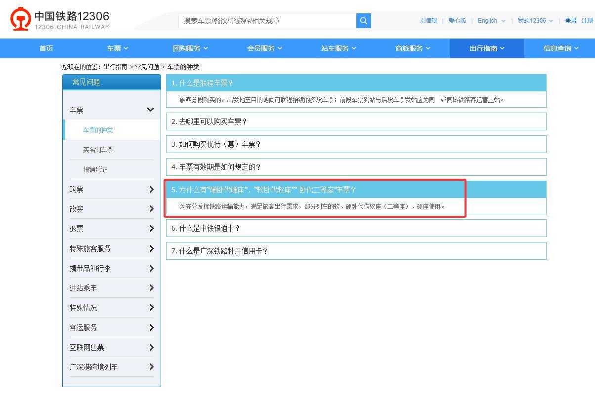Collapse the 车票 sidebar section chevron
The width and height of the screenshot is (595, 400).
pos(150,110)
